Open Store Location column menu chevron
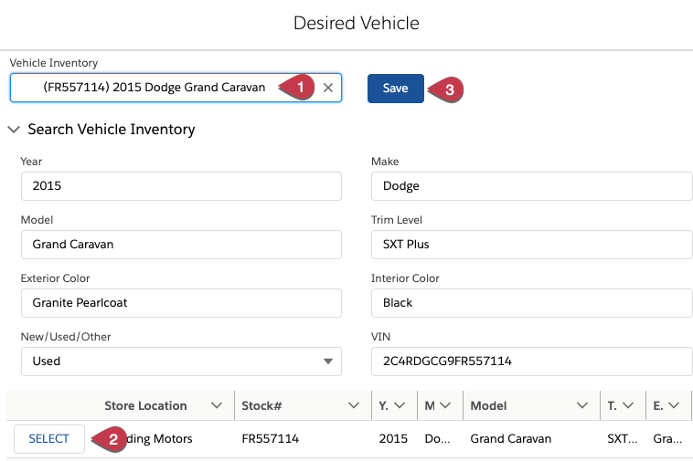The image size is (693, 461). (x=217, y=405)
